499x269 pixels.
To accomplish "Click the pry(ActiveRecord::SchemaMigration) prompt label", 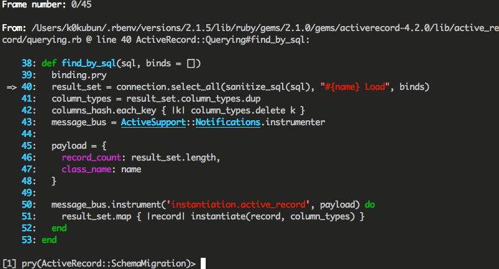I will click(109, 263).
